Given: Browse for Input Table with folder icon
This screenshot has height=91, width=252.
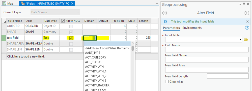Looking at the screenshot, I should (246, 39).
